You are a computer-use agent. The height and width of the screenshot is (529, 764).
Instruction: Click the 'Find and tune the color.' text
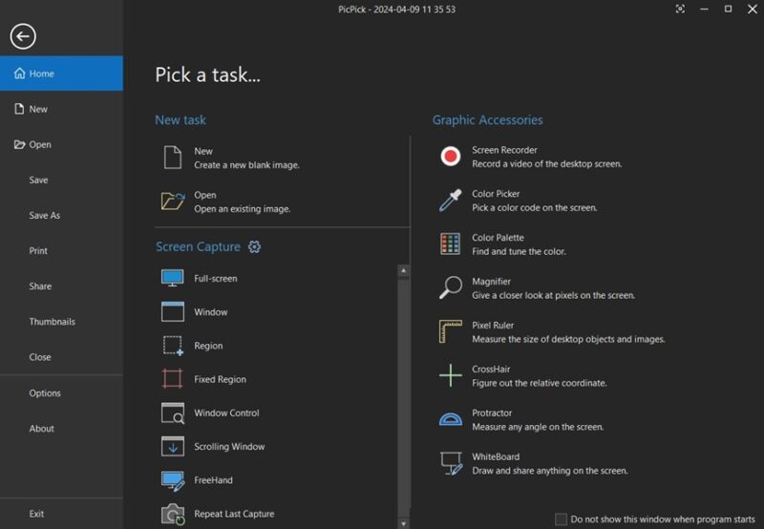point(519,252)
